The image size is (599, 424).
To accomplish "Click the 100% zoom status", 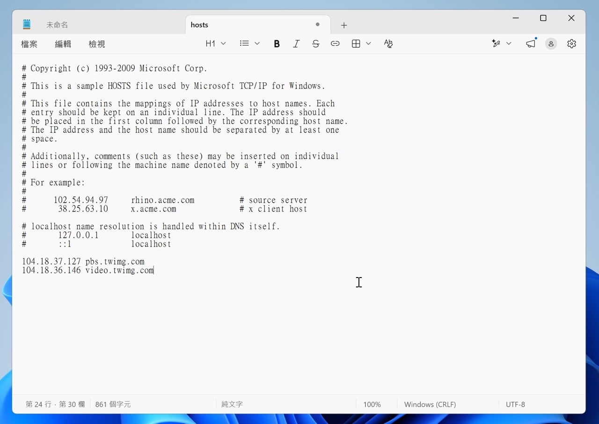I will tap(372, 404).
